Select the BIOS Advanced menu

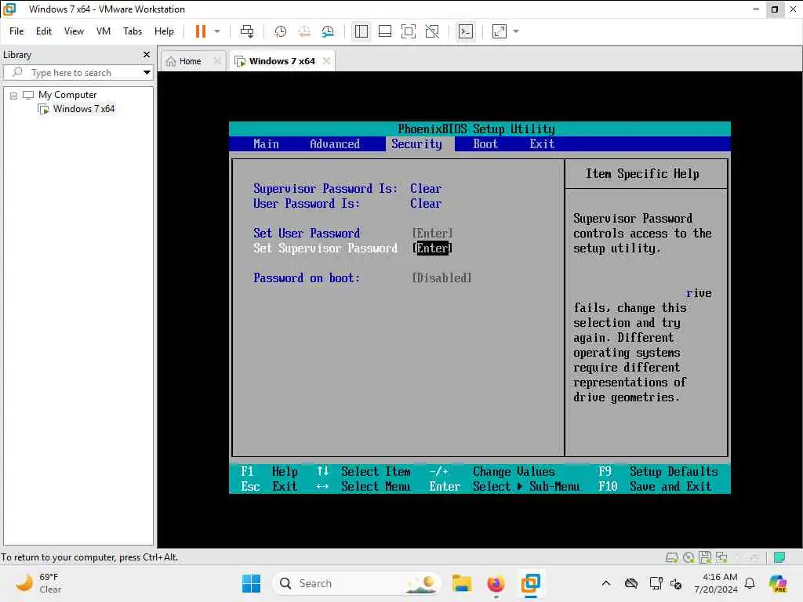point(334,144)
